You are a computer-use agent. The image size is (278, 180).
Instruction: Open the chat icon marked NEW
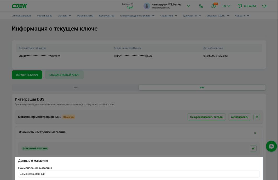(x=213, y=6)
